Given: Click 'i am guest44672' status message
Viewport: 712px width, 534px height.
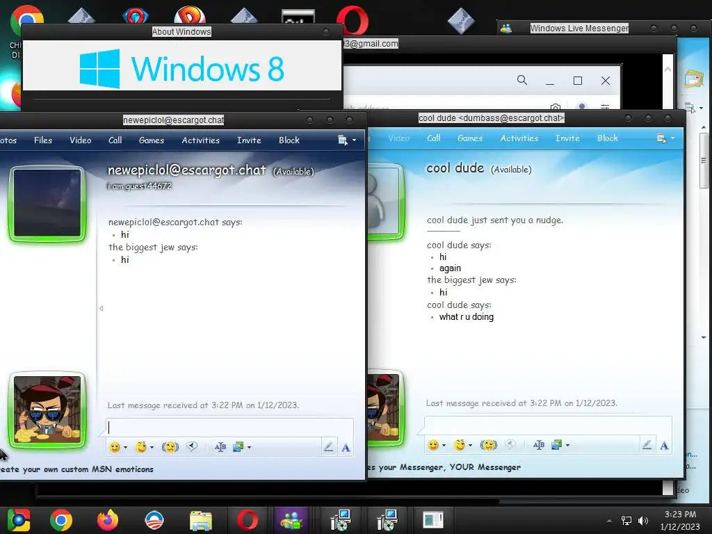Looking at the screenshot, I should (x=139, y=186).
